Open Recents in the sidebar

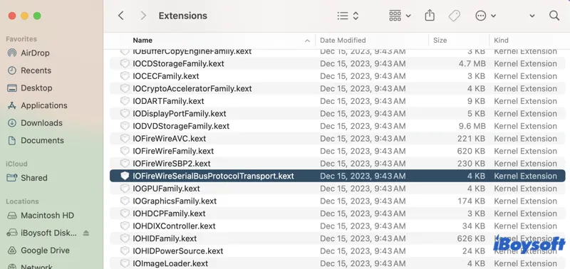(x=29, y=70)
